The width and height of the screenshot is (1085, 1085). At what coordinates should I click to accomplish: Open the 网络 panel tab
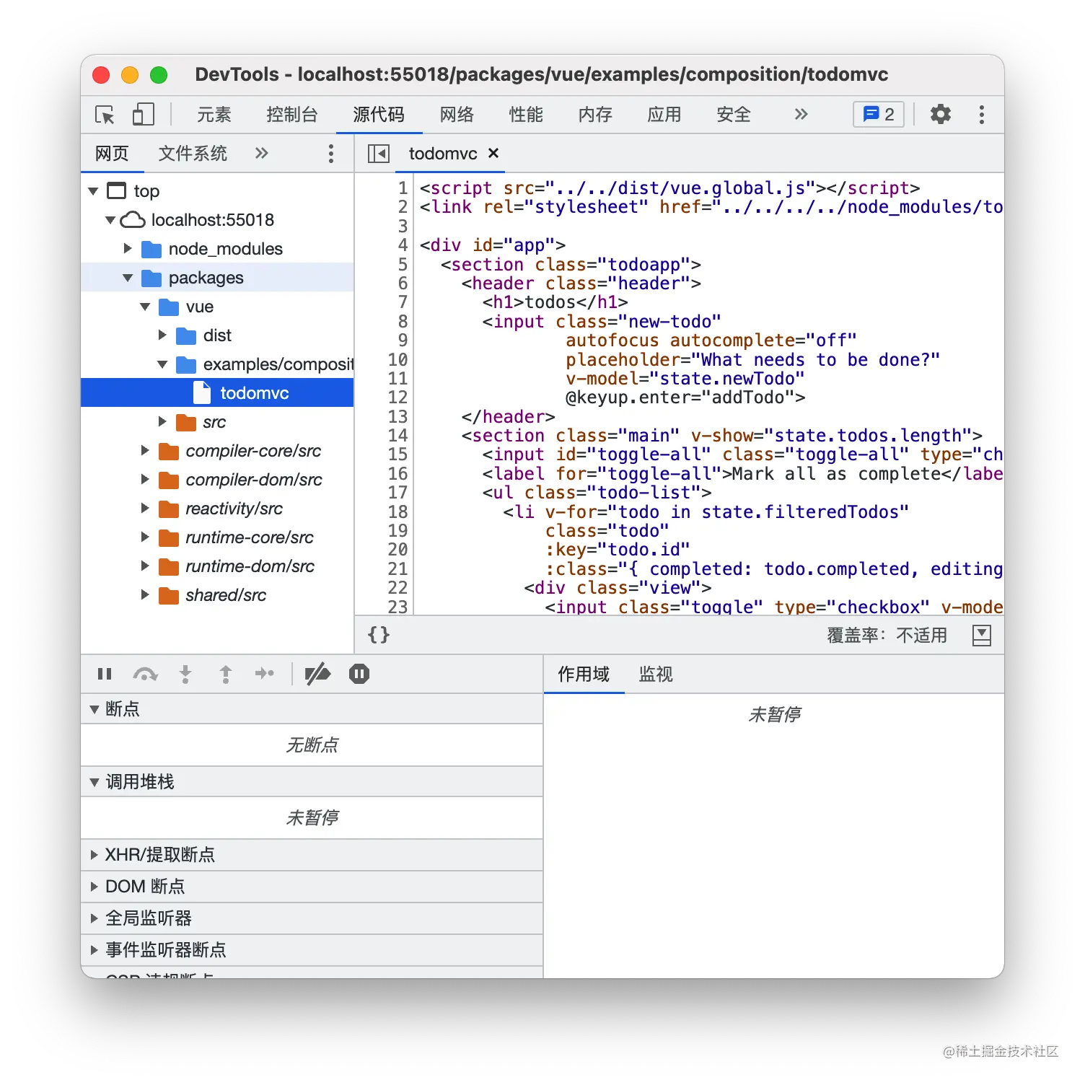[457, 114]
